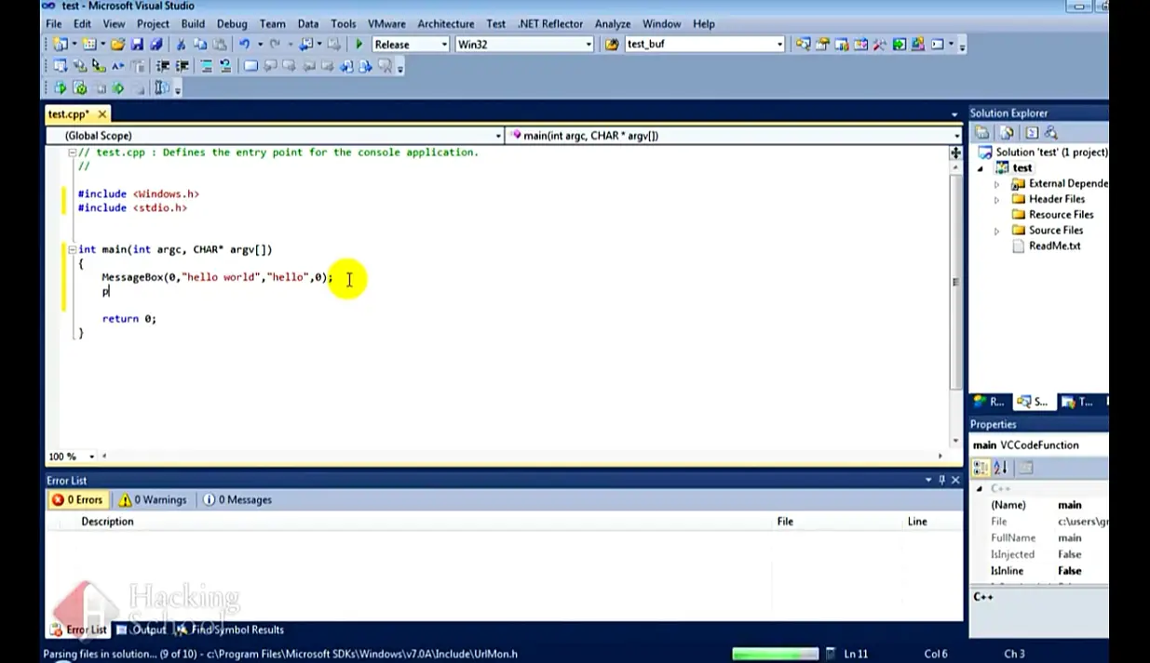Click the Display Quick Info icon
Viewport: 1150px width, 663px height.
pos(99,66)
